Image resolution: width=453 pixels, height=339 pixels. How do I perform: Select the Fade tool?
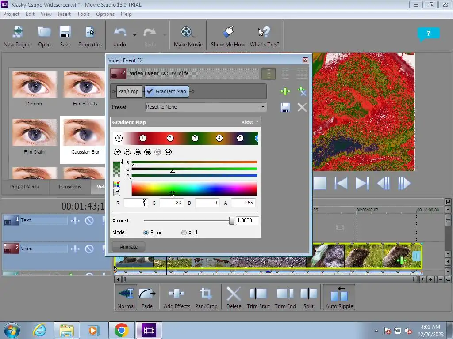pos(147,297)
